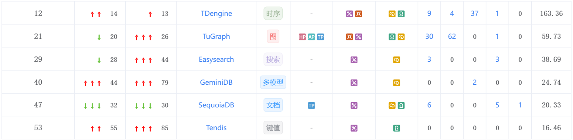
Task: Click the blue 5 in the SequoiaDB row
Action: [x=497, y=105]
